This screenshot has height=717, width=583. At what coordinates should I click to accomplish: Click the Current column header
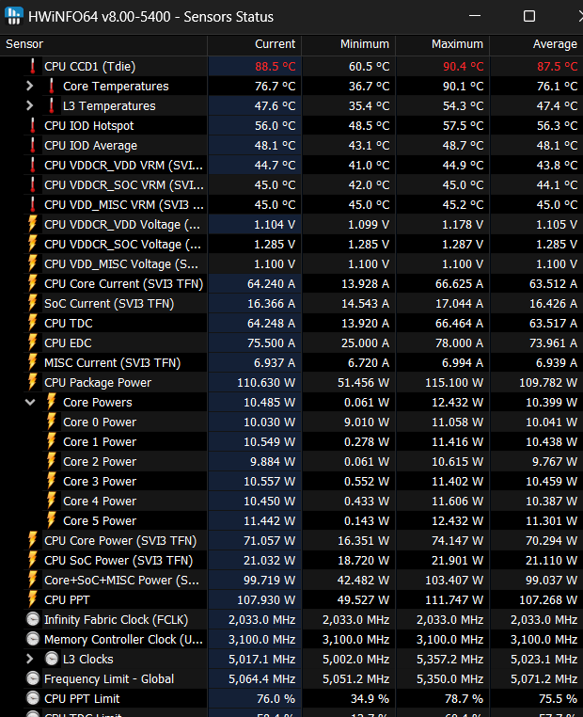click(255, 44)
